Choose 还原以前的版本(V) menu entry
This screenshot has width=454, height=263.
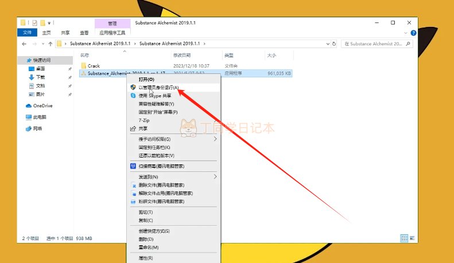tap(174, 155)
